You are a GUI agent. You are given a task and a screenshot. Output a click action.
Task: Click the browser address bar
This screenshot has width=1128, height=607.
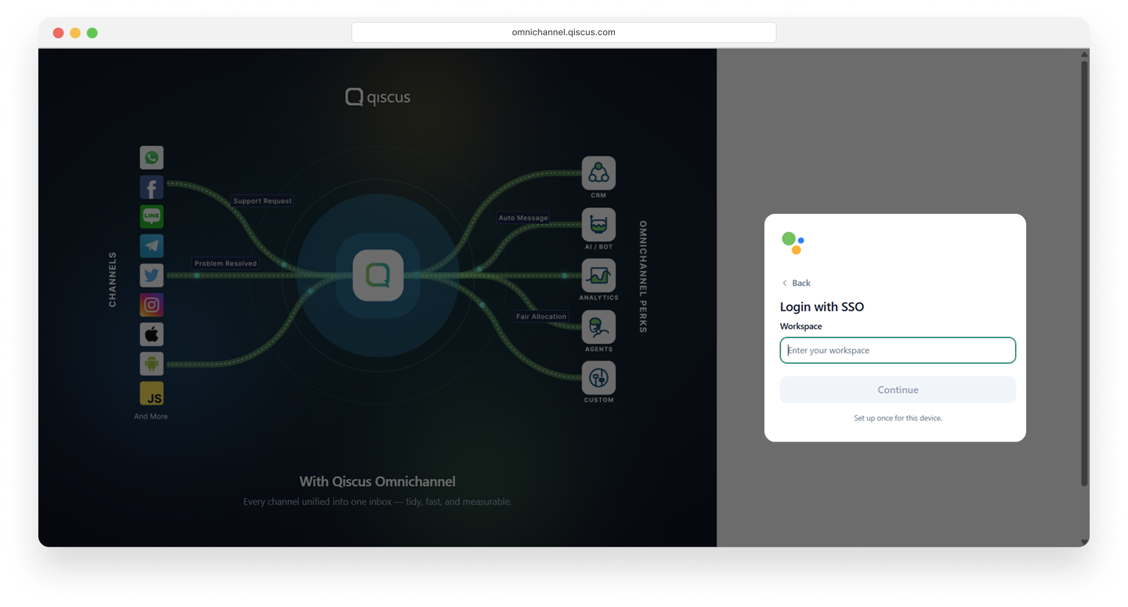563,32
